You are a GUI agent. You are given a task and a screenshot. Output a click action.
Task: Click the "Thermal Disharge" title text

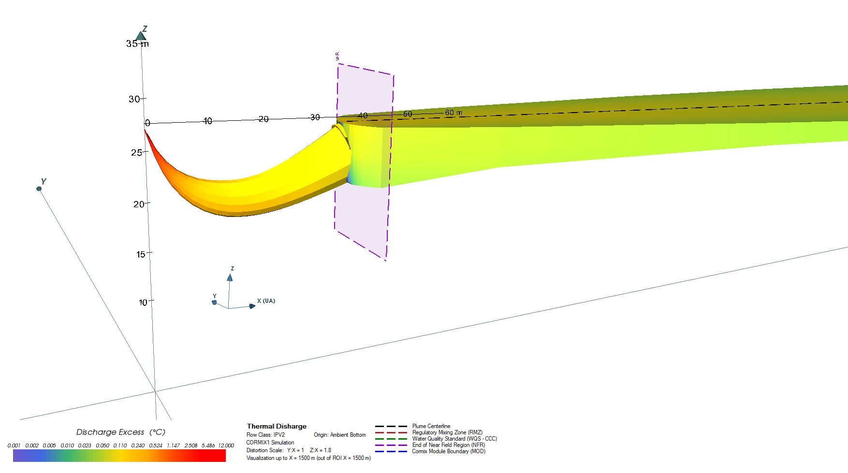click(x=277, y=426)
